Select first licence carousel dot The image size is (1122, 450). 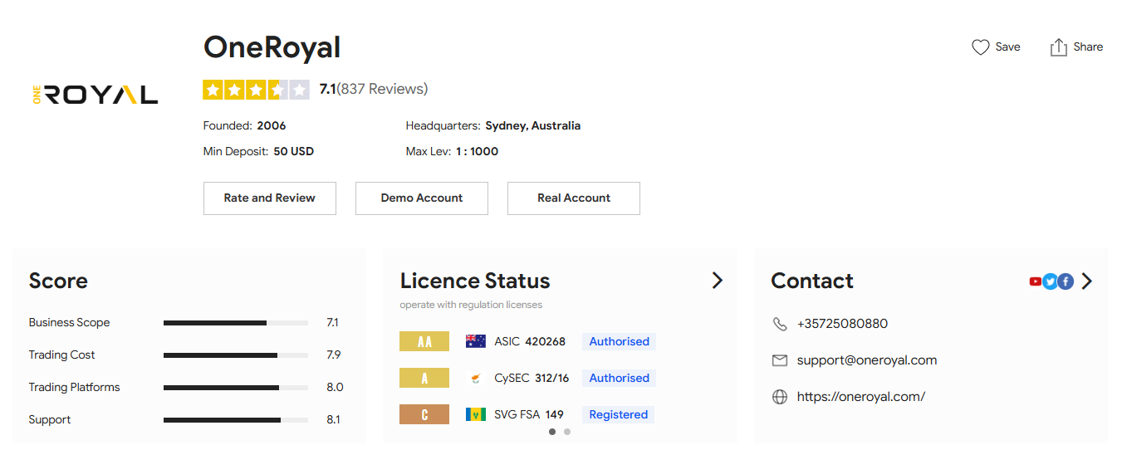point(552,432)
